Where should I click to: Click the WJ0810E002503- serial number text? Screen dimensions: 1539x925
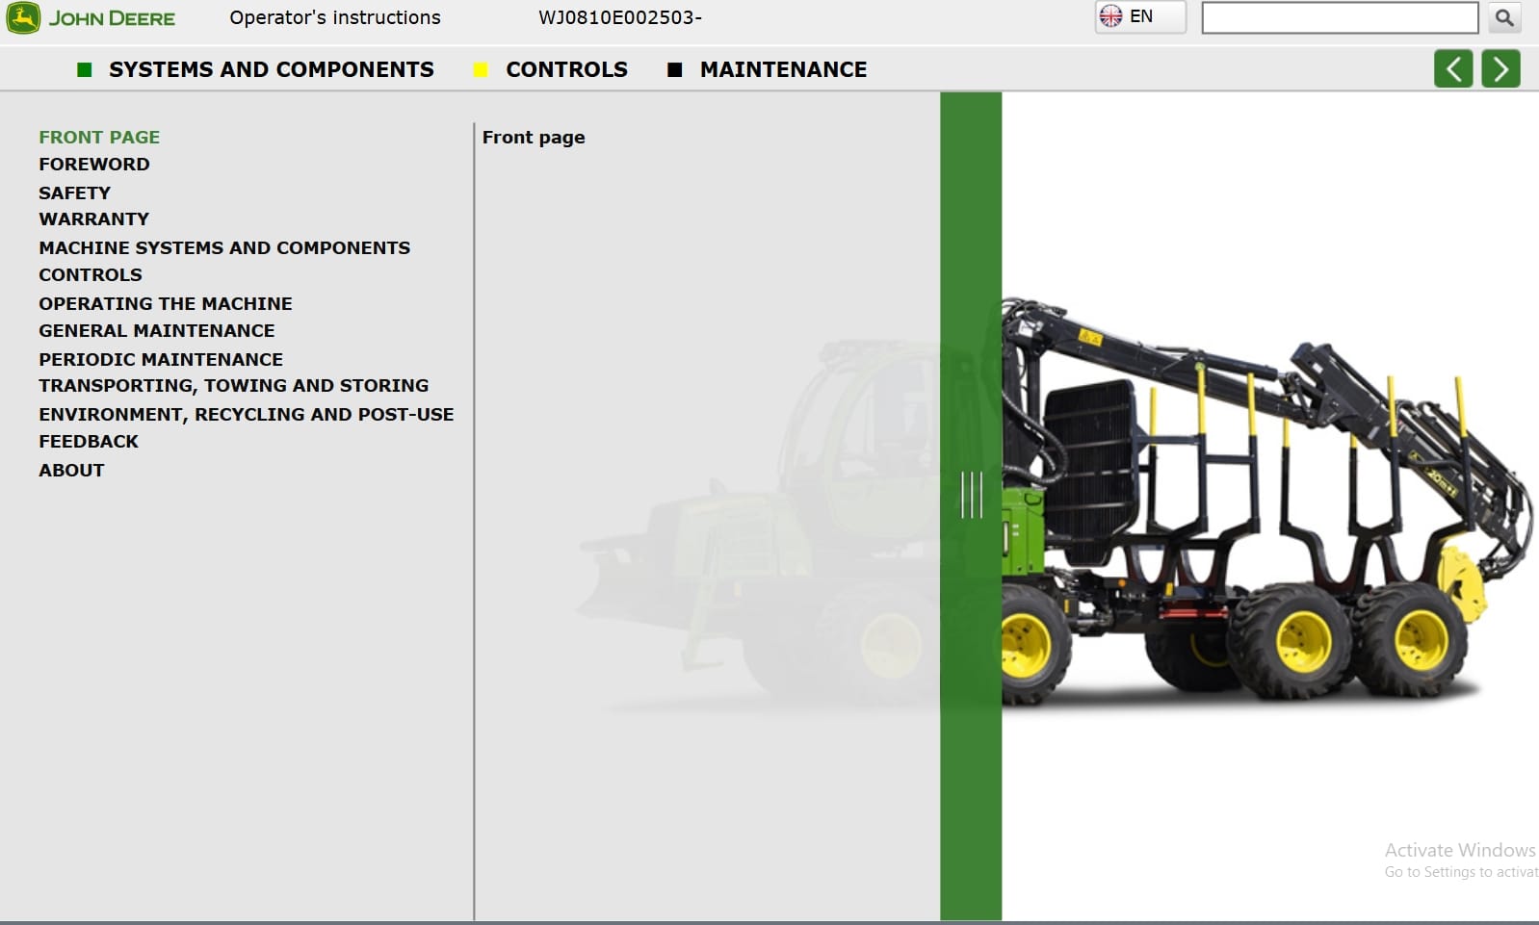pyautogui.click(x=620, y=17)
